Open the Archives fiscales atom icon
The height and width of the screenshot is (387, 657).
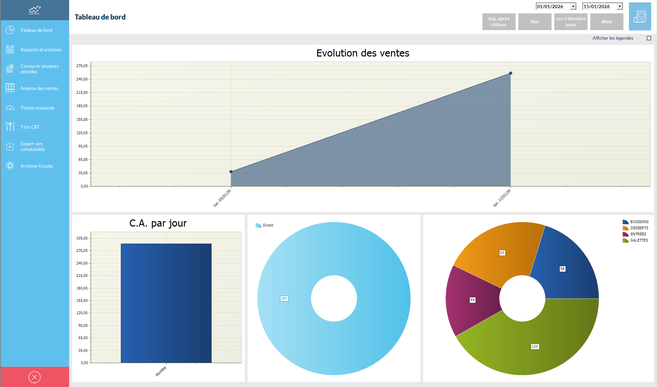(10, 166)
